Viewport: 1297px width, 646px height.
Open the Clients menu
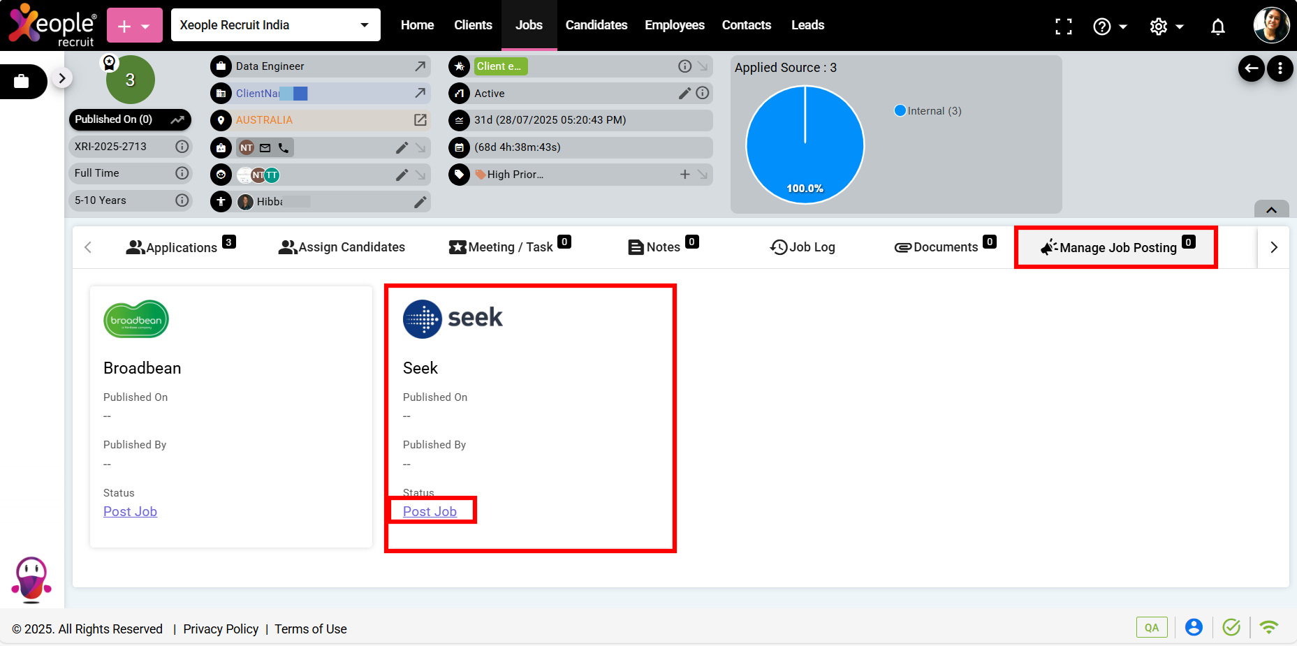[x=473, y=25]
